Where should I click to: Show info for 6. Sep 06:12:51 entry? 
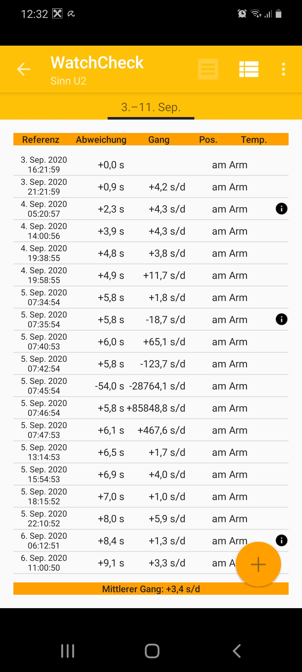(x=281, y=540)
